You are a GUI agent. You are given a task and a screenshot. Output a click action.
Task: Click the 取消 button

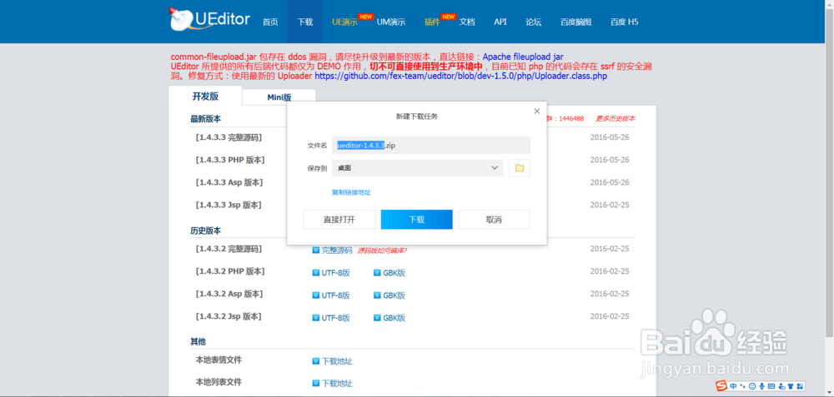(494, 220)
